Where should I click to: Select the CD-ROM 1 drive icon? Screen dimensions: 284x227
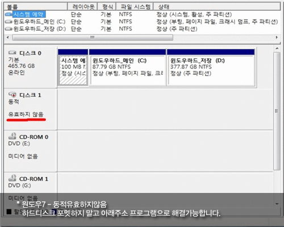click(12, 178)
